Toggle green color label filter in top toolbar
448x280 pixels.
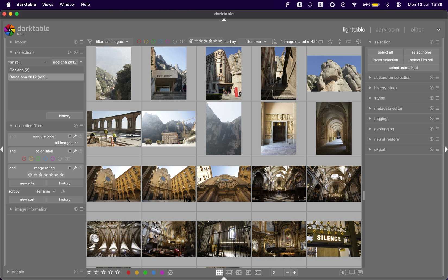tap(153, 42)
